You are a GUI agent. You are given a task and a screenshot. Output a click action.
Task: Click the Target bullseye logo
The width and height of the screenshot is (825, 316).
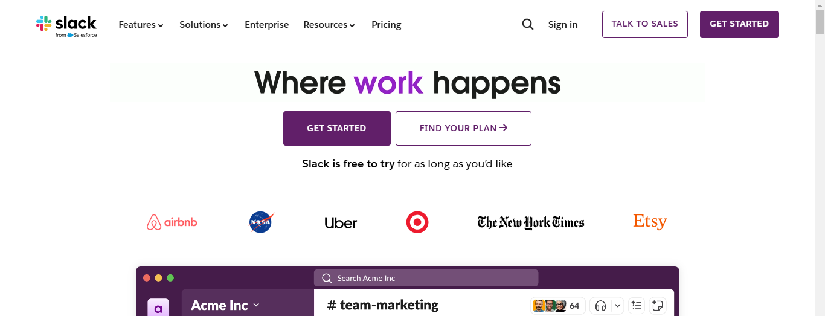(417, 222)
